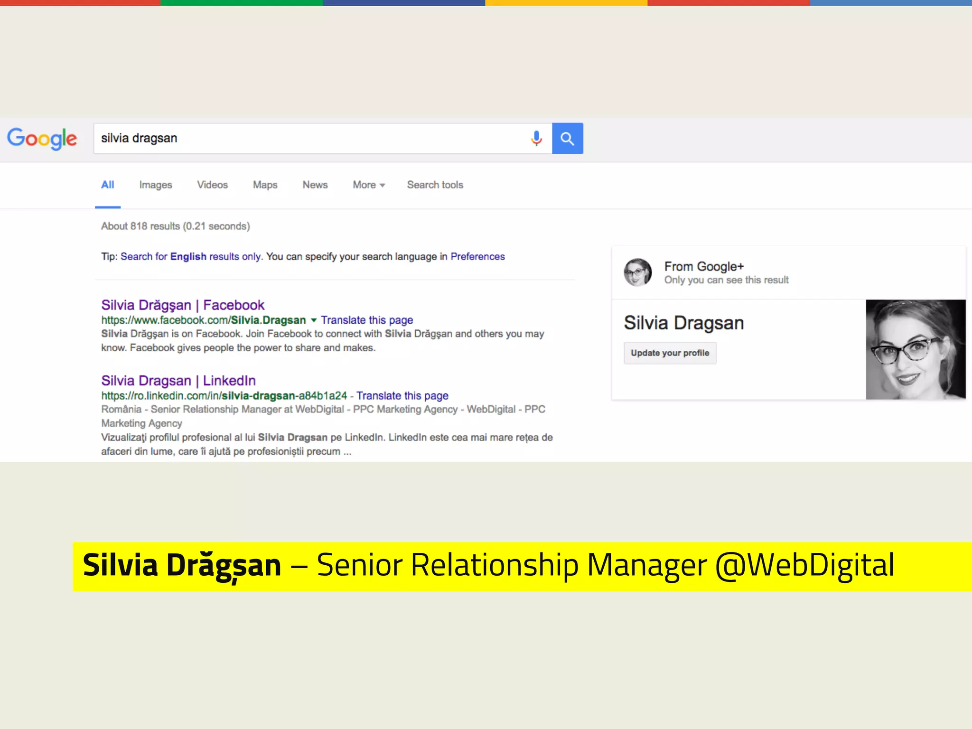Click the small round Google+ avatar
Viewport: 972px width, 729px height.
637,272
